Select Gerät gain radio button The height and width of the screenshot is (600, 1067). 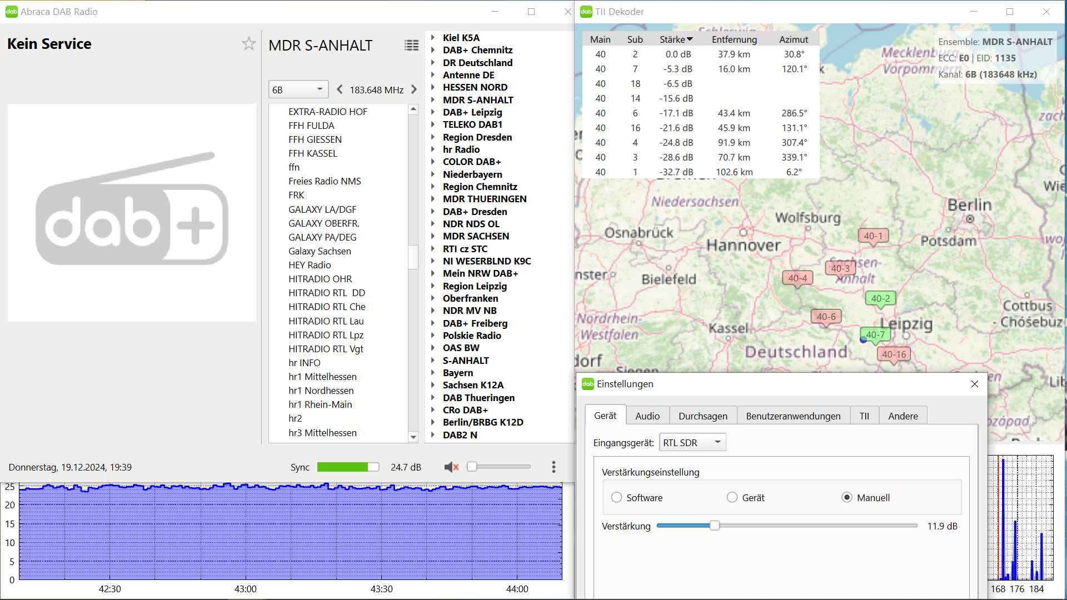tap(732, 498)
